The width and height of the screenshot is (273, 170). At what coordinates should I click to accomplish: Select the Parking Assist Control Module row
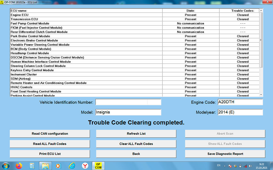(x=135, y=95)
